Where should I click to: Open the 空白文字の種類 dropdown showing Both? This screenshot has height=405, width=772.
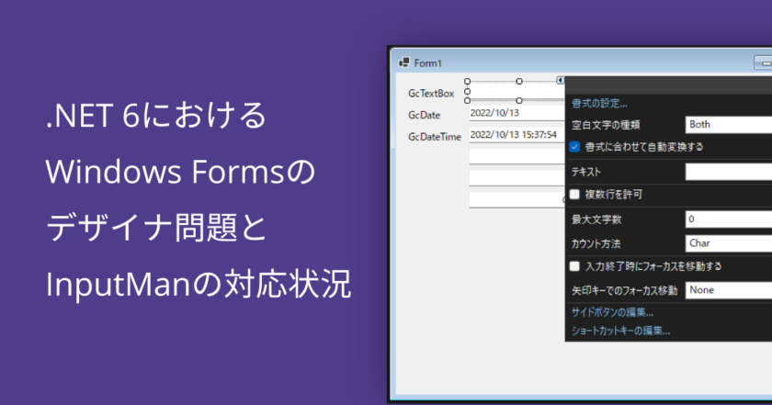click(x=728, y=124)
